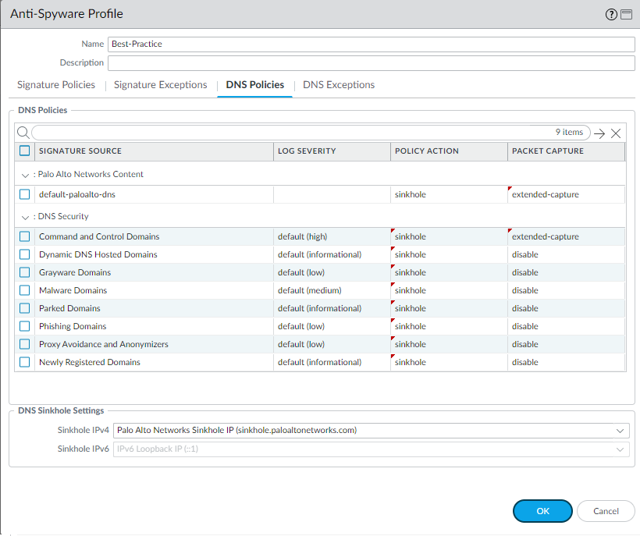Click the X clear filter icon
This screenshot has height=536, width=640.
(x=616, y=133)
